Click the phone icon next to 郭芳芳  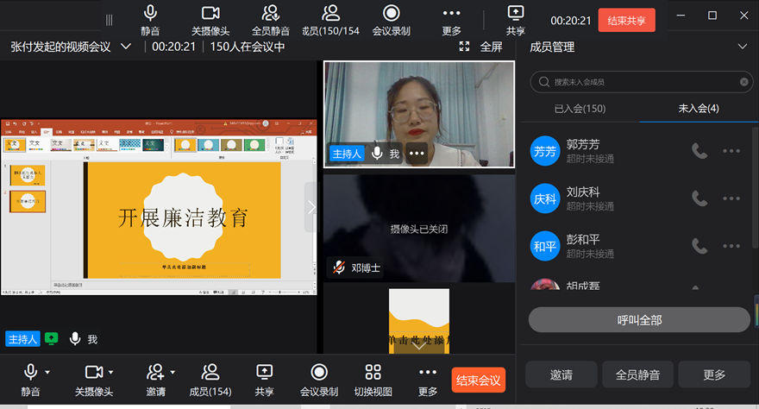coord(699,151)
